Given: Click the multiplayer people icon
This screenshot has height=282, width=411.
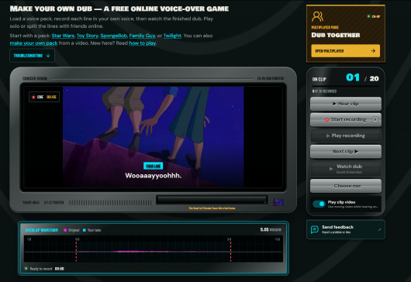Looking at the screenshot, I should point(317,16).
